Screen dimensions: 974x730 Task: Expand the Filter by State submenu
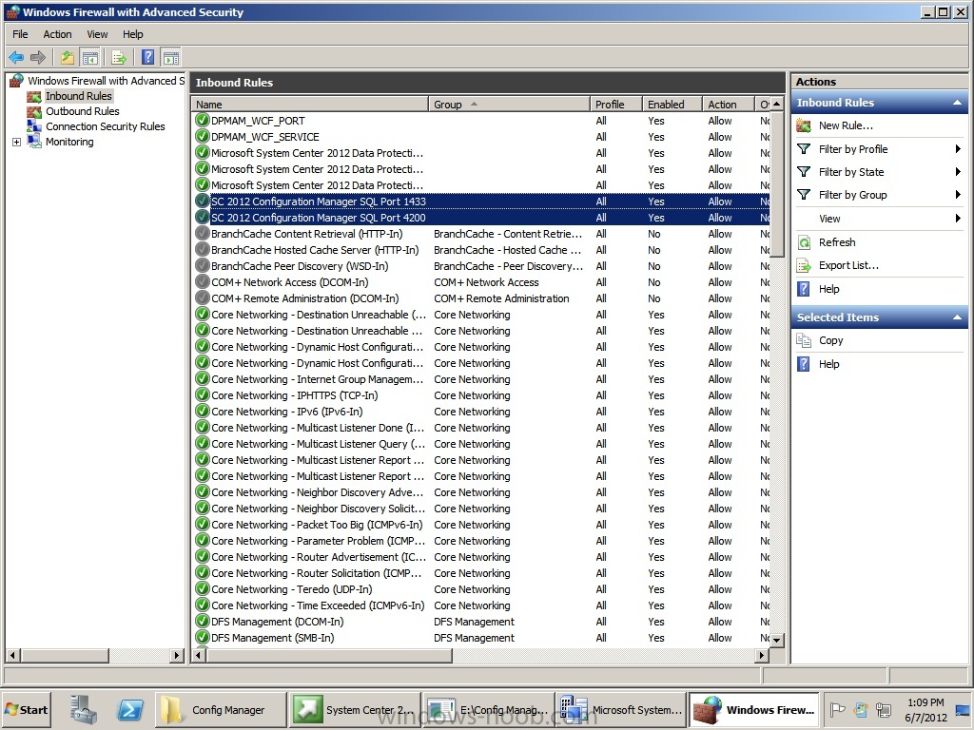958,172
